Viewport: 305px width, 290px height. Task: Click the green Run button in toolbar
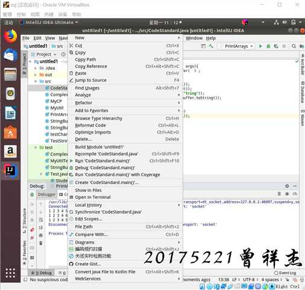[x=260, y=46]
